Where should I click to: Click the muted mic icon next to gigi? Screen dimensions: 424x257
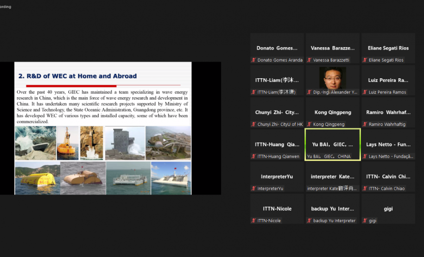click(365, 221)
